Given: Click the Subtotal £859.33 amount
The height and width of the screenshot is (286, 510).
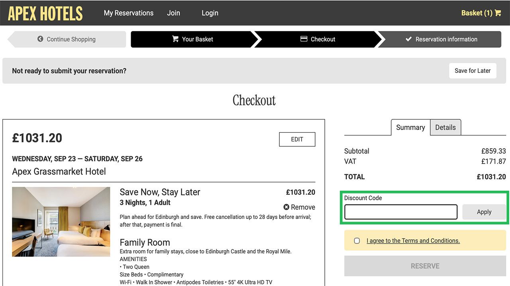Looking at the screenshot, I should (494, 151).
